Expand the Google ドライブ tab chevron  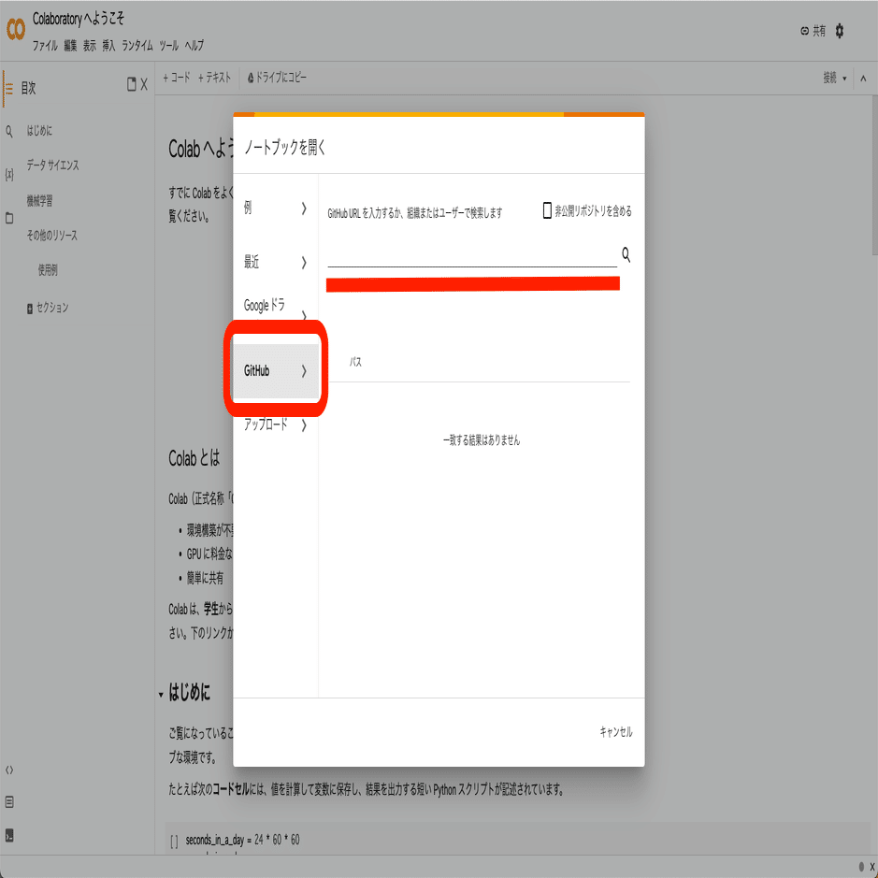304,315
